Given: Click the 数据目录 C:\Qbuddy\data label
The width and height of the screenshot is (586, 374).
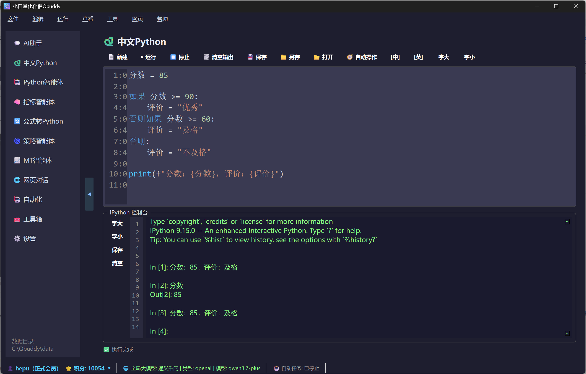Looking at the screenshot, I should (x=33, y=345).
